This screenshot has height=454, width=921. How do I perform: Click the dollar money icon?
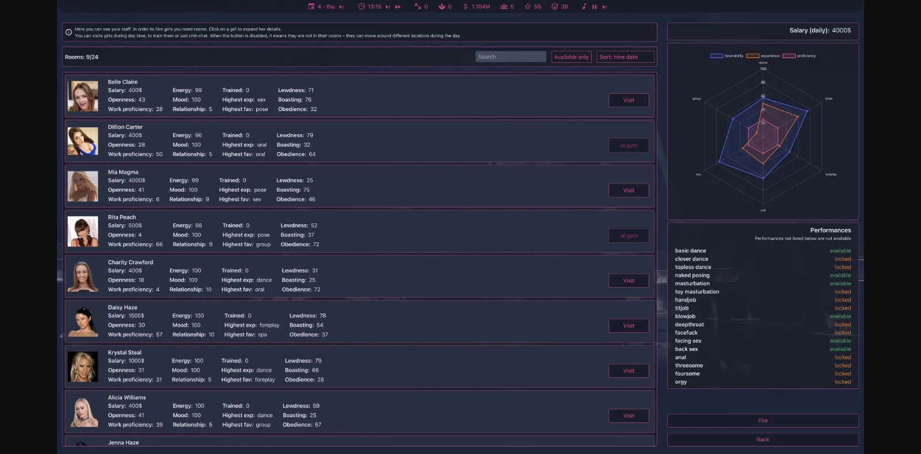coord(466,7)
